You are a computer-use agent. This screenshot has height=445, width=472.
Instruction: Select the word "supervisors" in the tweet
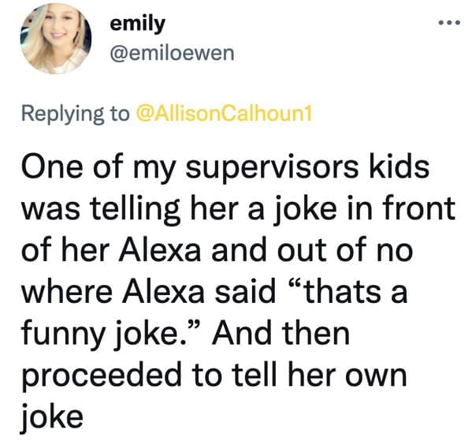[272, 168]
